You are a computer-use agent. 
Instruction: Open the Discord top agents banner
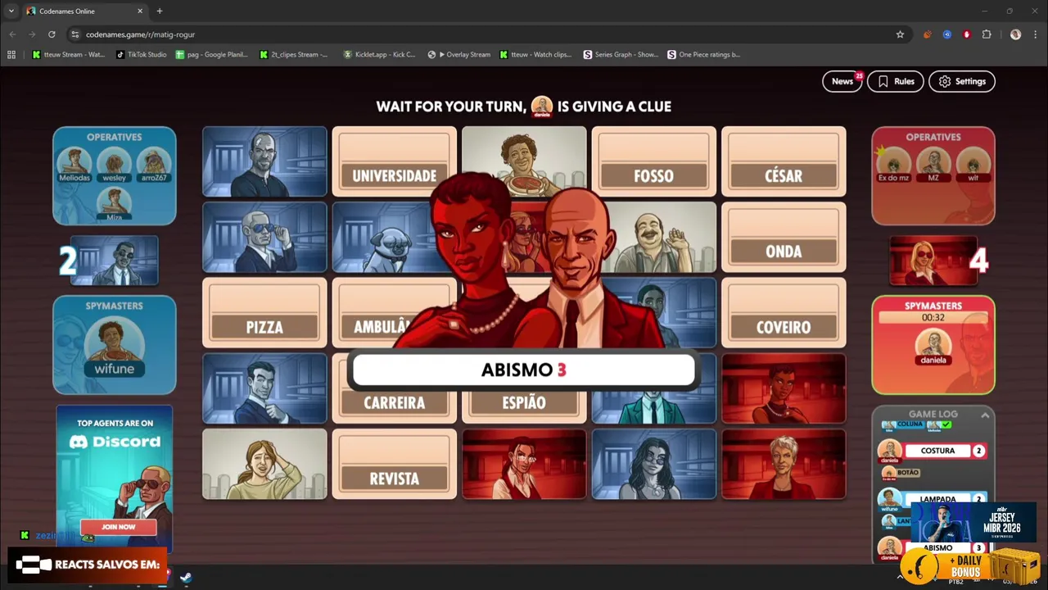115,479
